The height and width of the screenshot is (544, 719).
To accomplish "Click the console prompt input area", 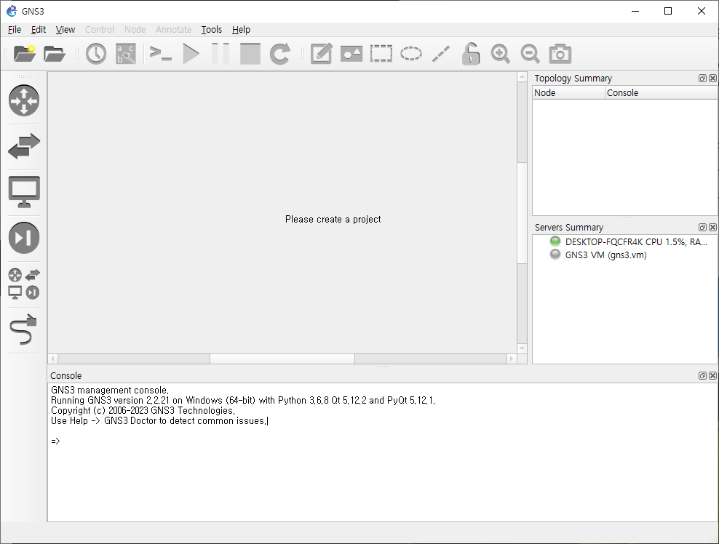I will click(x=383, y=441).
